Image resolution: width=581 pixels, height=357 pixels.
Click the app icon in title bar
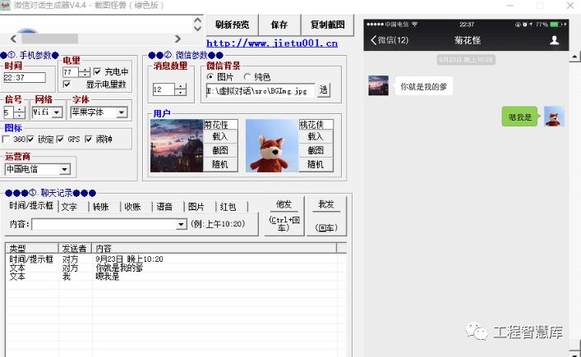point(5,5)
